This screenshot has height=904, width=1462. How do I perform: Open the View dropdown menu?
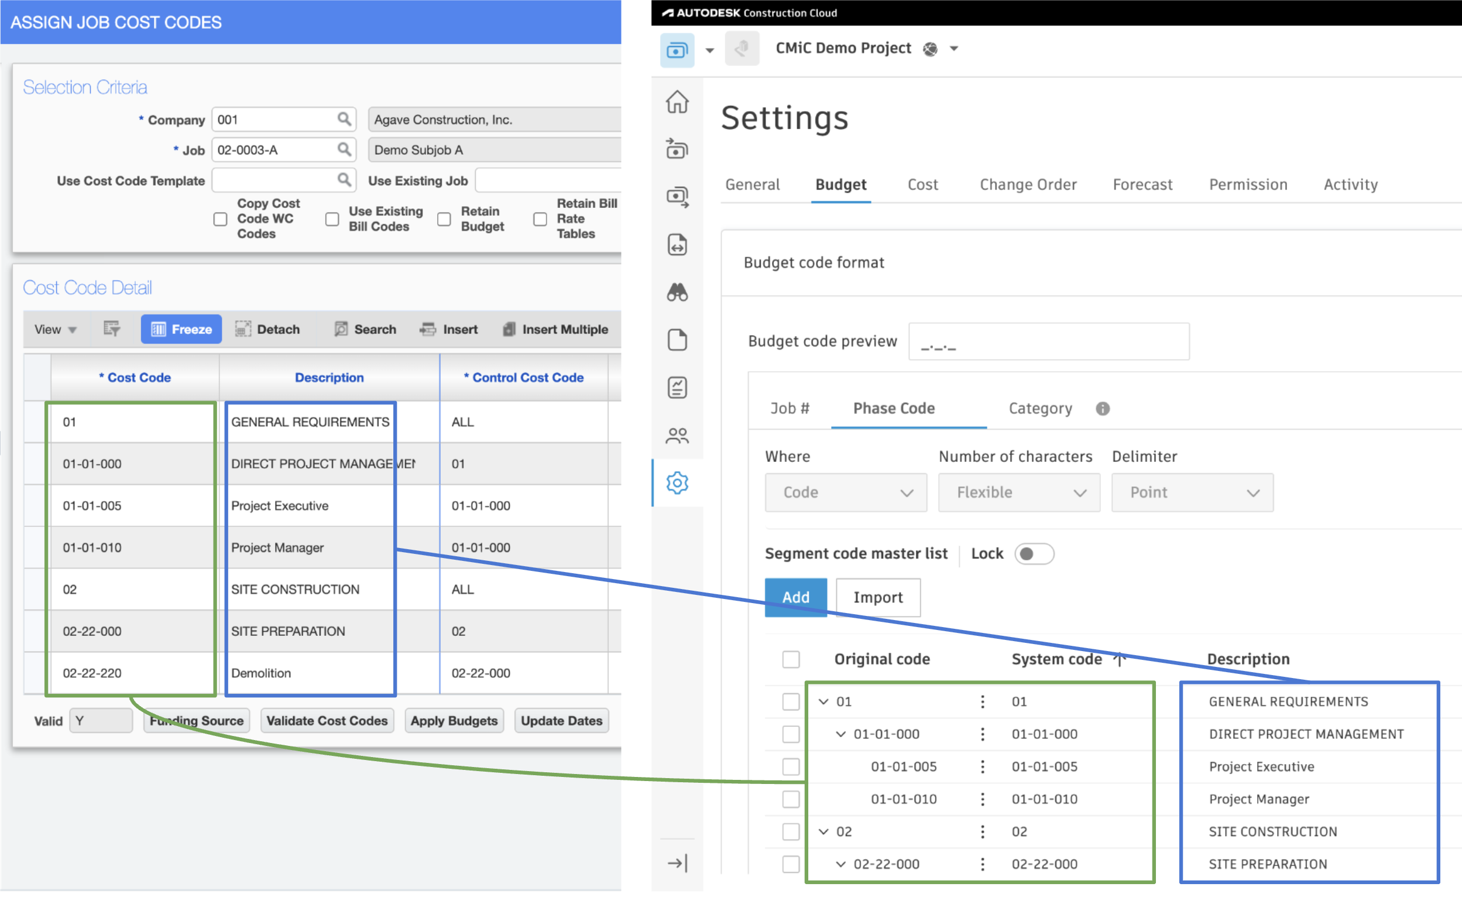[55, 329]
